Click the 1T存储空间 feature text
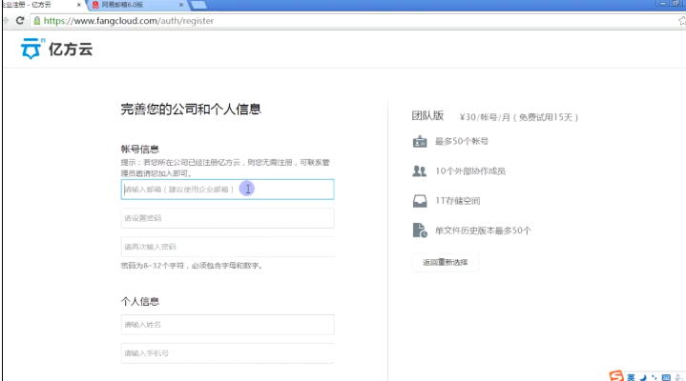 point(457,201)
